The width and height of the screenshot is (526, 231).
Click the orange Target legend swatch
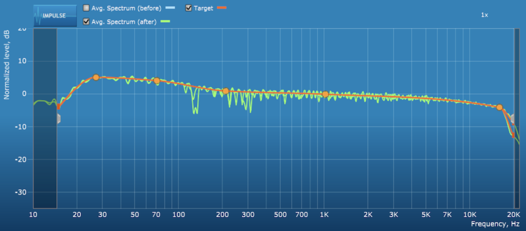point(222,8)
